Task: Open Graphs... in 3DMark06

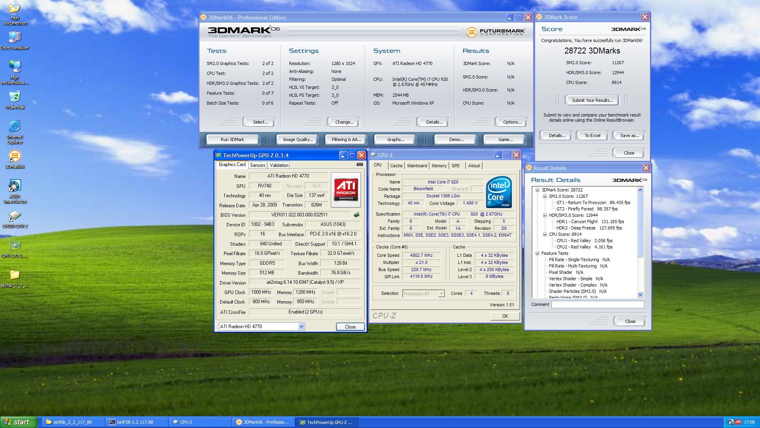Action: click(x=395, y=139)
